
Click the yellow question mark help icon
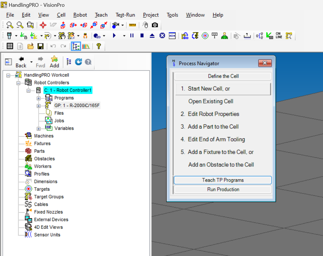tap(99, 46)
